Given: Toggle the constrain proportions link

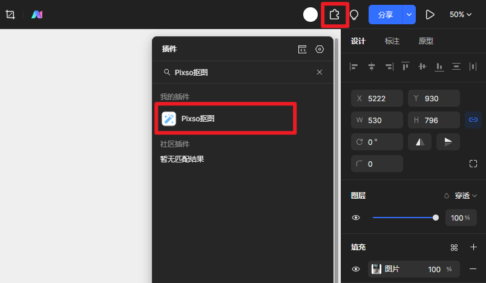Looking at the screenshot, I should coord(473,120).
